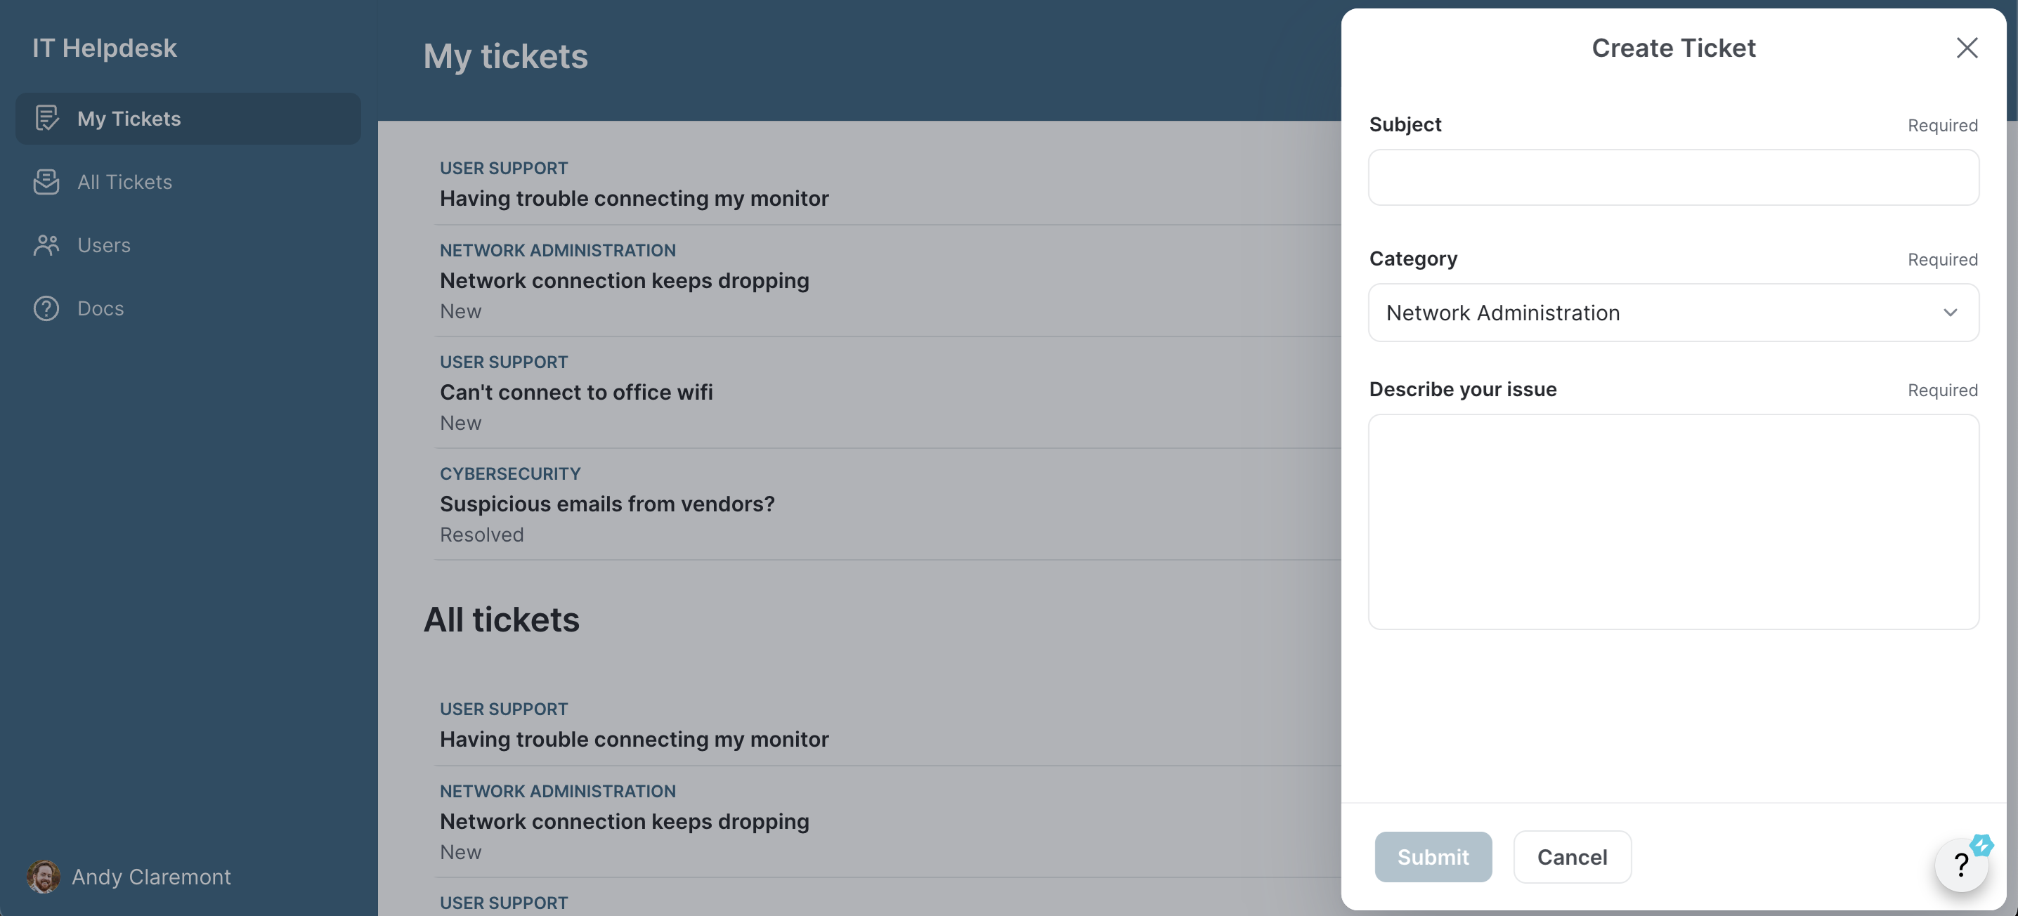Image resolution: width=2018 pixels, height=916 pixels.
Task: Click into the Describe your issue textarea
Action: click(x=1673, y=521)
